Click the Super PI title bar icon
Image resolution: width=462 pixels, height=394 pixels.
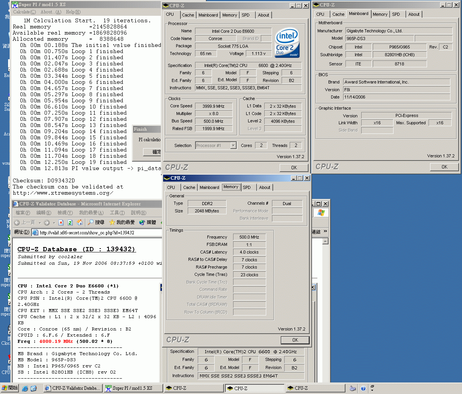(15, 4)
